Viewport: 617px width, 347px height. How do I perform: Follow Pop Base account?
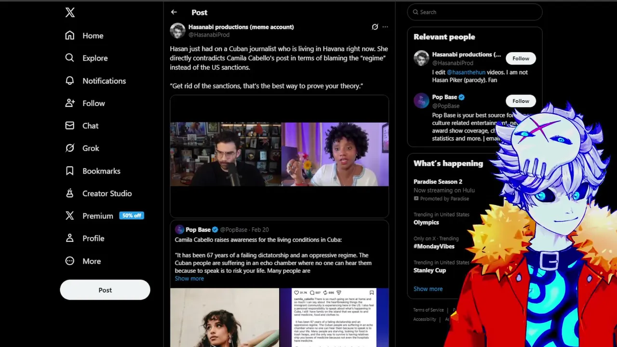[x=521, y=101]
